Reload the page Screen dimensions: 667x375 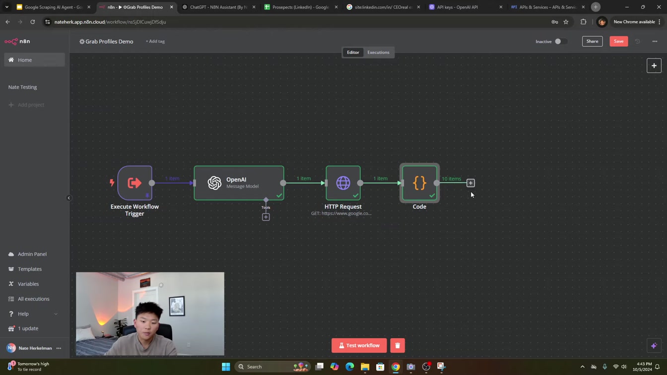click(33, 22)
